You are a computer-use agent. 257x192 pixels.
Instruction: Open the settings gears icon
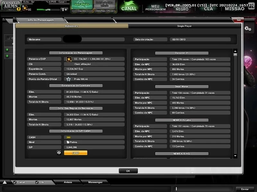click(248, 28)
